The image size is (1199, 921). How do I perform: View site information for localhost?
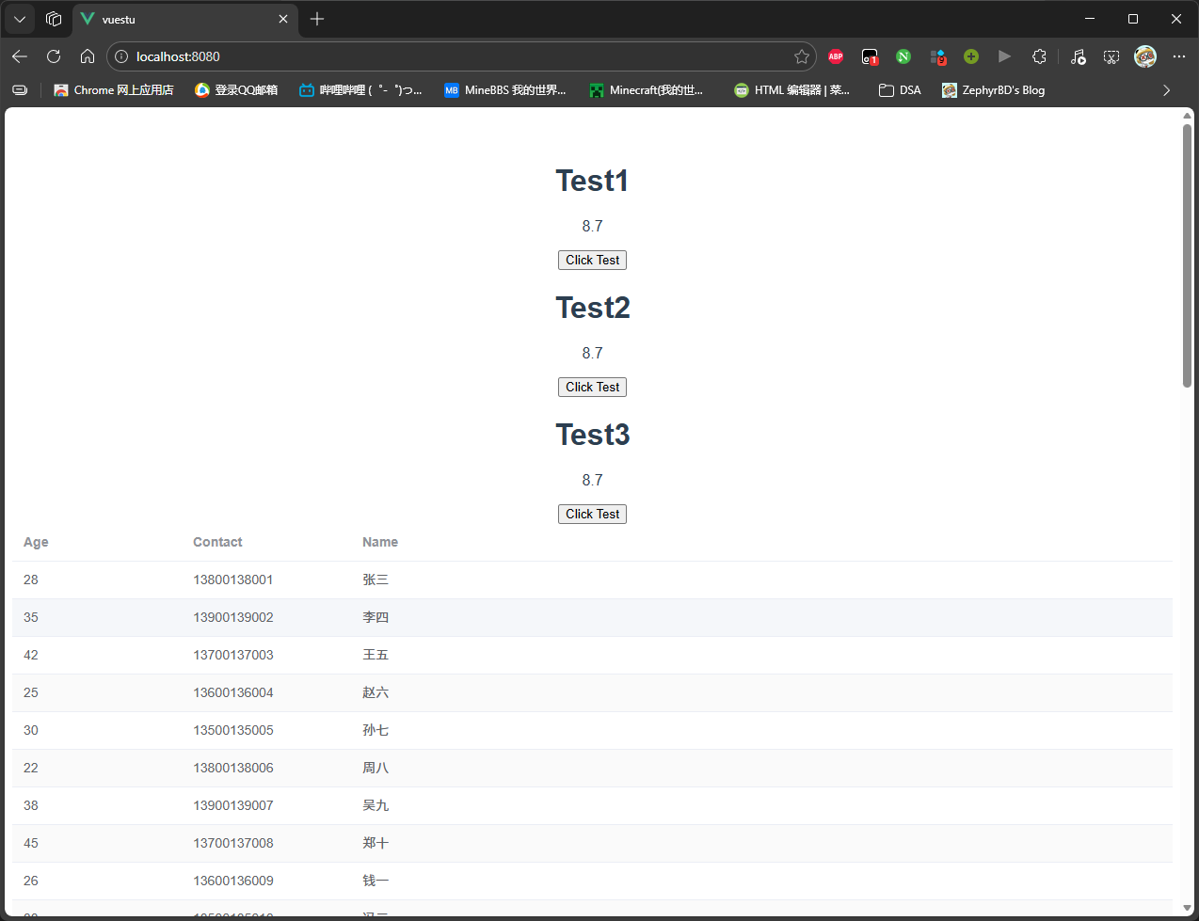[121, 56]
